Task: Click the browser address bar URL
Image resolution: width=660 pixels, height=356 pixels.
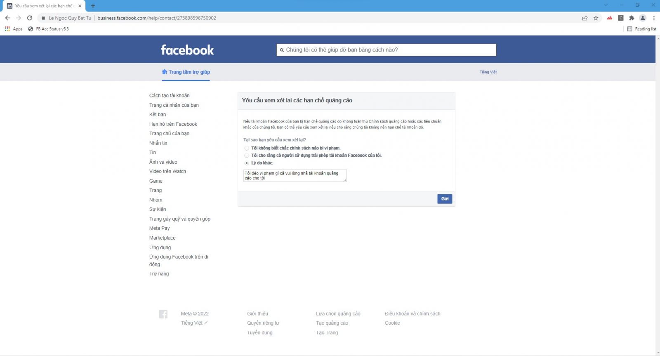Action: (157, 18)
